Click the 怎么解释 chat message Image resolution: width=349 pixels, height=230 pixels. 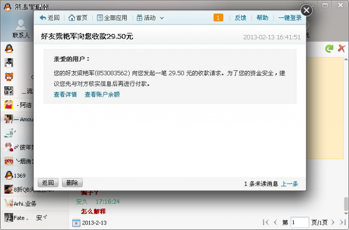[93, 212]
